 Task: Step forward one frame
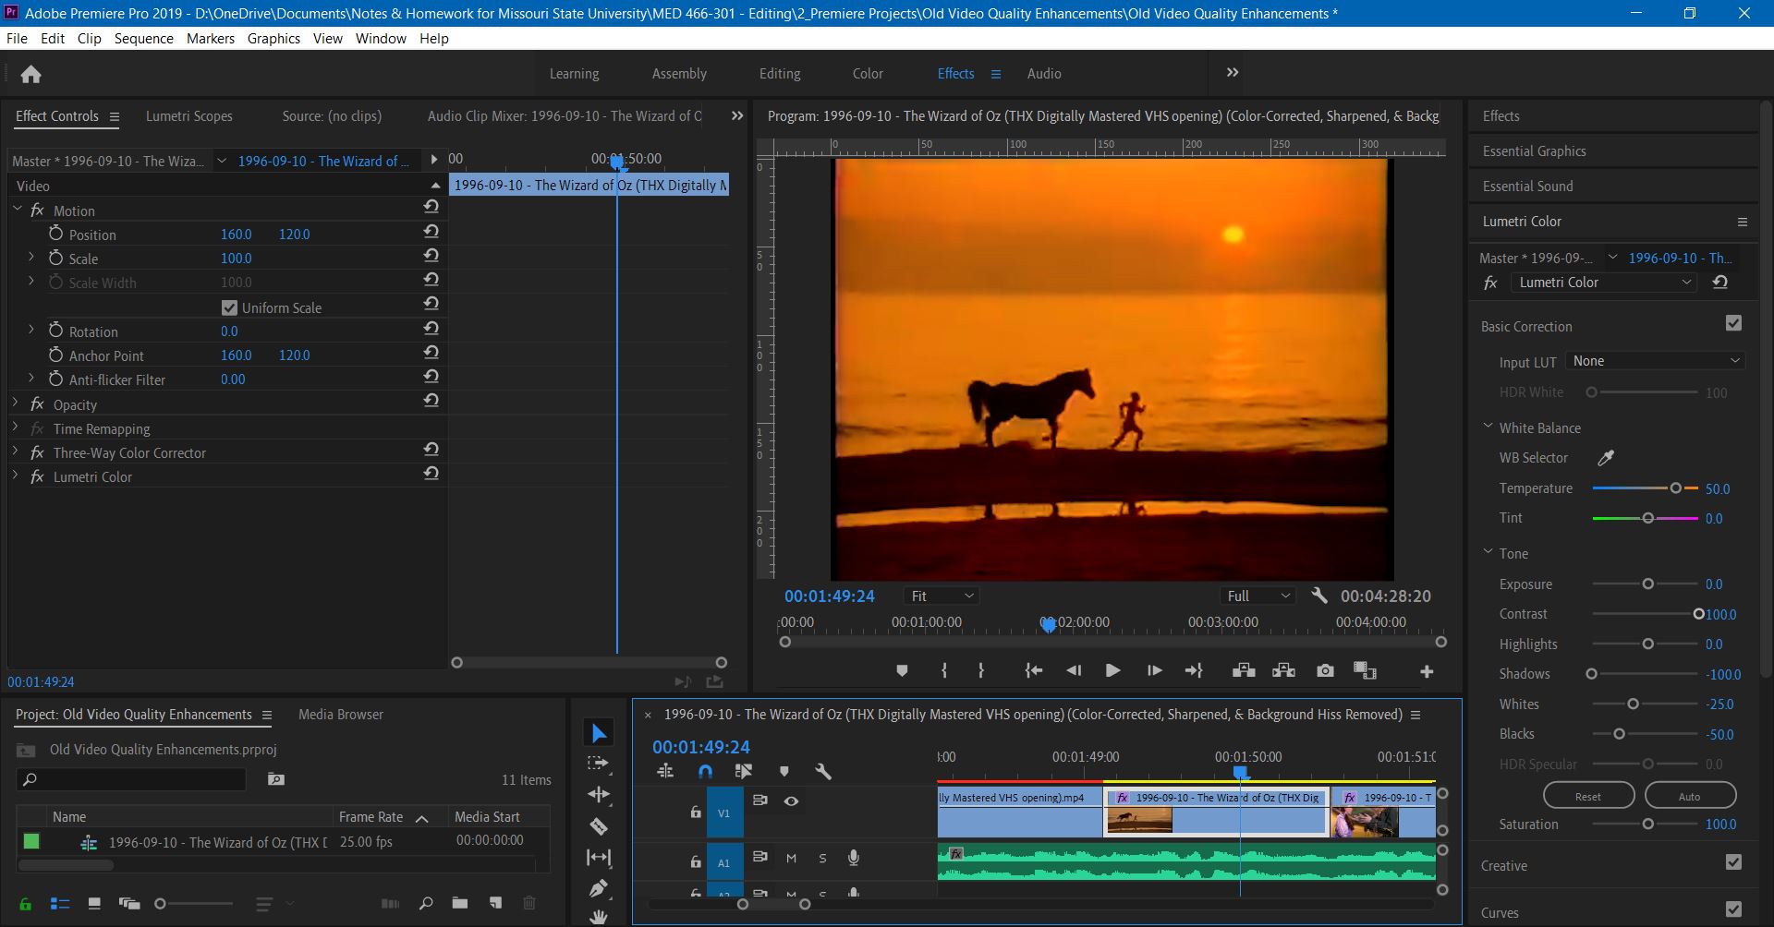click(1154, 671)
